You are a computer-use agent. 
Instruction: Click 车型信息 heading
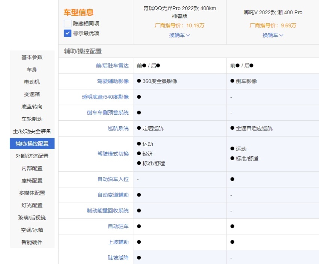coord(79,12)
